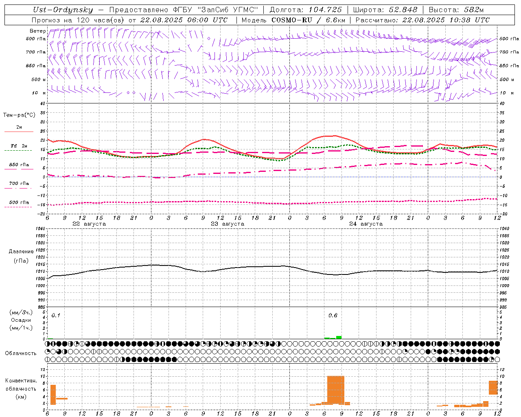
Task: Click the Td 2м dew point legend entry
Action: pos(19,146)
